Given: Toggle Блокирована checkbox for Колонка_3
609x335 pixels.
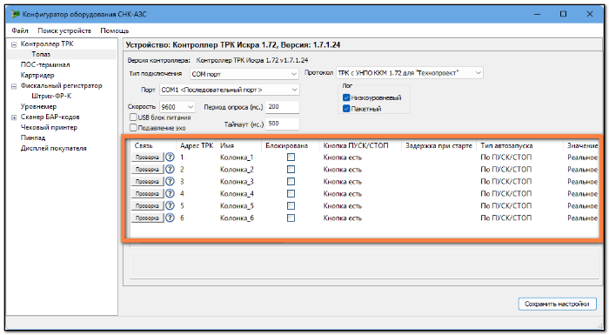Looking at the screenshot, I should (x=291, y=181).
